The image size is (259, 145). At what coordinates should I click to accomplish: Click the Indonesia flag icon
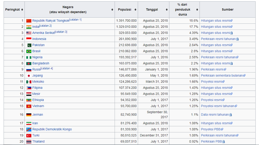[29, 39]
